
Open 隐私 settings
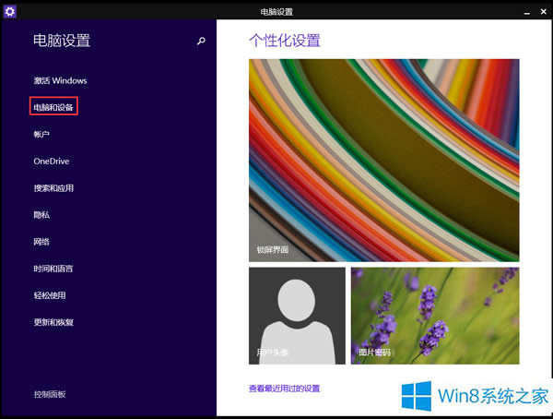[x=41, y=214]
